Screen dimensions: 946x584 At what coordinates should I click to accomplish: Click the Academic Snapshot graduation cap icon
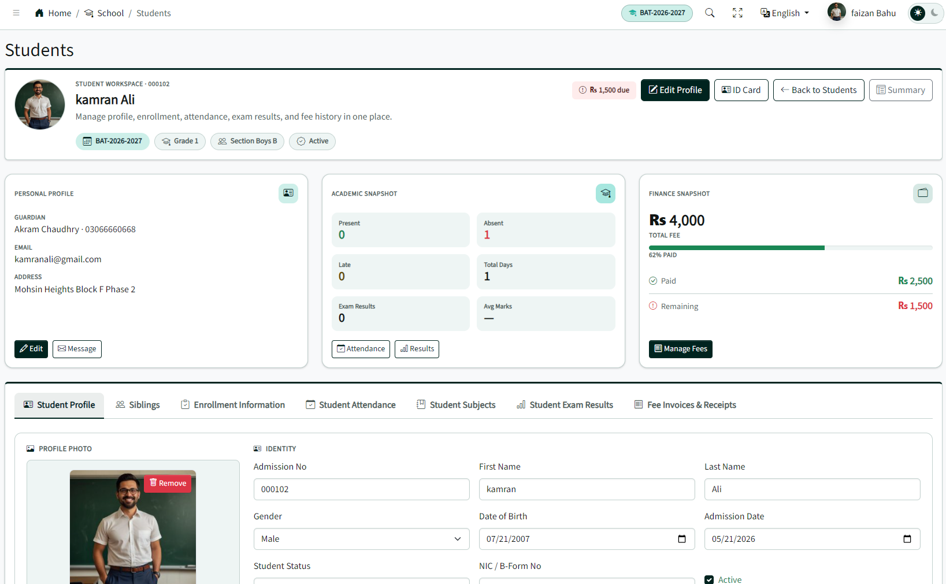click(x=606, y=193)
